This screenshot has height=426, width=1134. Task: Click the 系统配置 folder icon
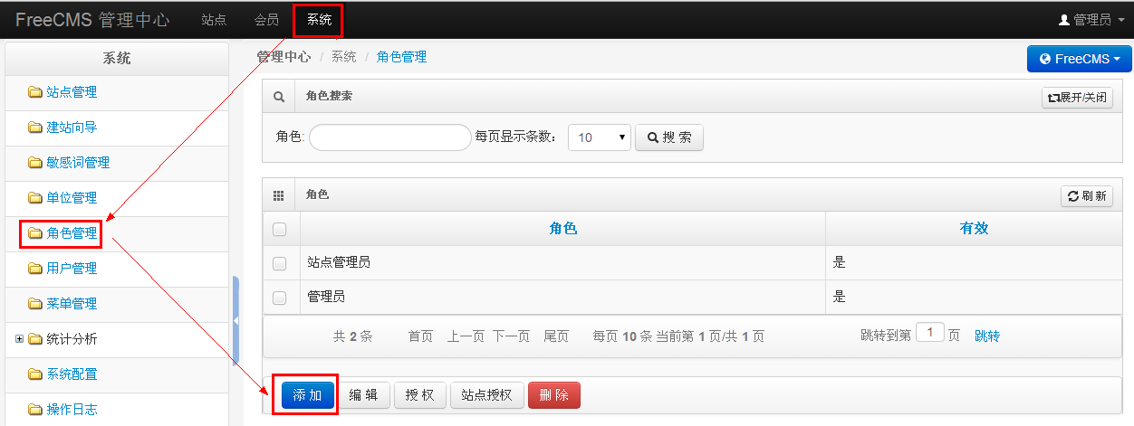35,374
